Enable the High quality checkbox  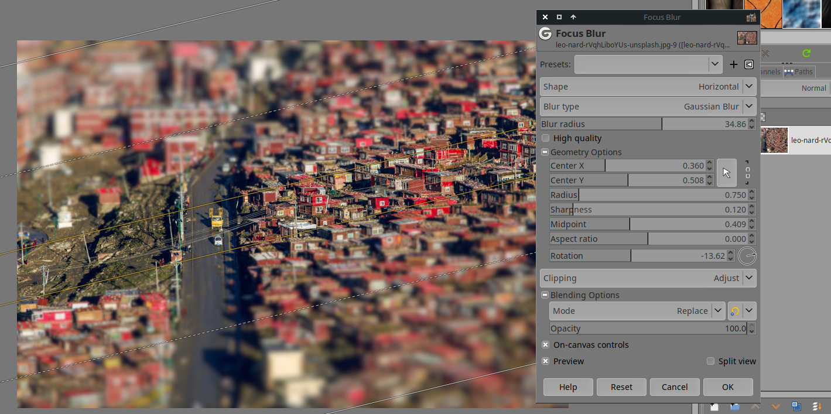(546, 138)
